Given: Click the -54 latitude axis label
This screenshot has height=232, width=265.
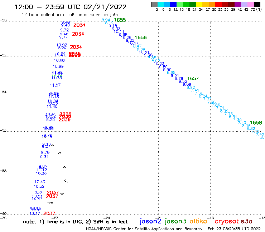Looking at the screenshot, I should (x=3, y=92).
